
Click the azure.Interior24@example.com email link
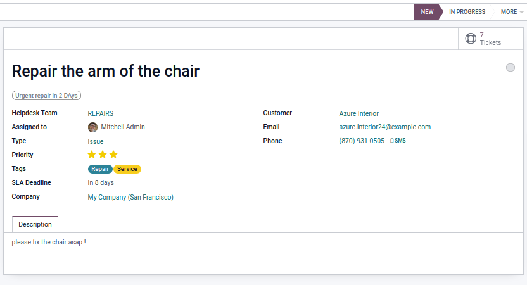(384, 127)
